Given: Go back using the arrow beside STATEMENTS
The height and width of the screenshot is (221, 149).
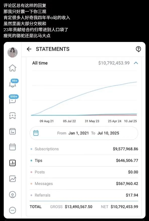Looking at the screenshot, I should (x=29, y=49).
